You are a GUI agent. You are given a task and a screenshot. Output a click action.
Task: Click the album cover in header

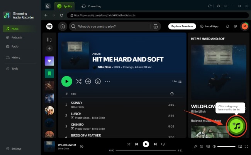click(75, 55)
